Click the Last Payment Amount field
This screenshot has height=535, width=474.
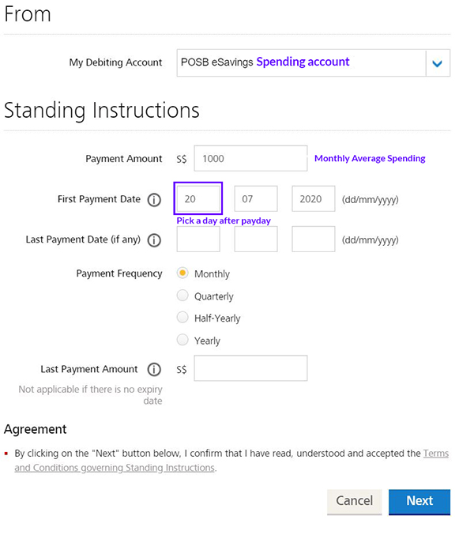(x=250, y=369)
